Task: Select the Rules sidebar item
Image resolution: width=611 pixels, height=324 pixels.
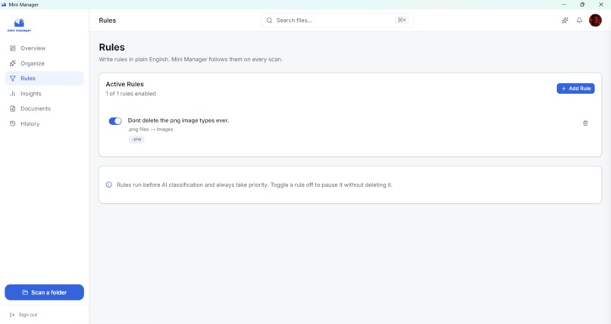Action: [x=44, y=78]
